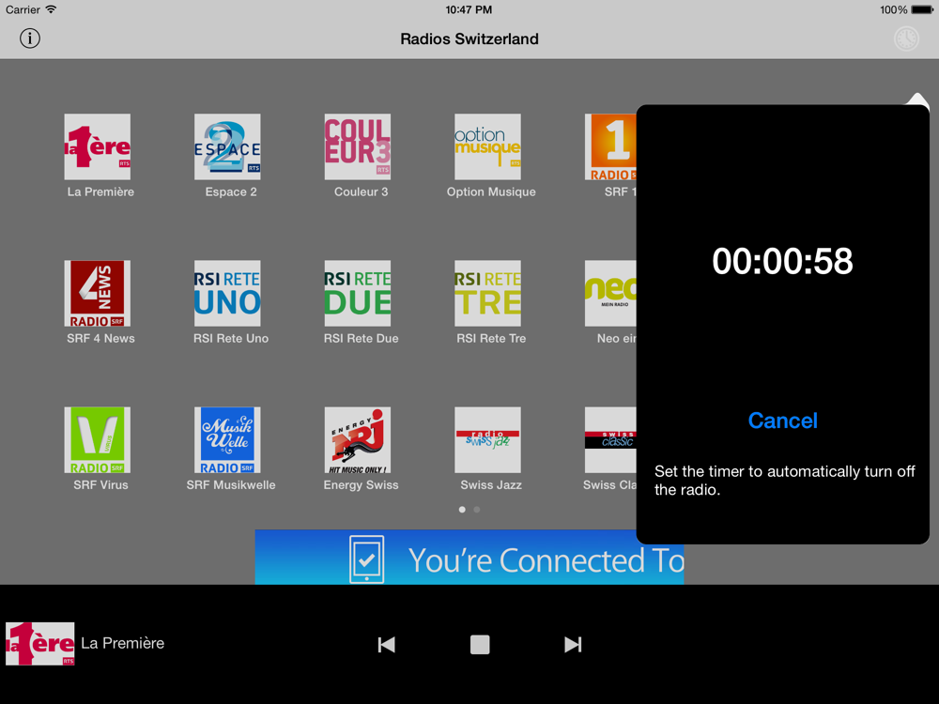
Task: Tap the sleep timer clock icon
Action: tap(906, 38)
